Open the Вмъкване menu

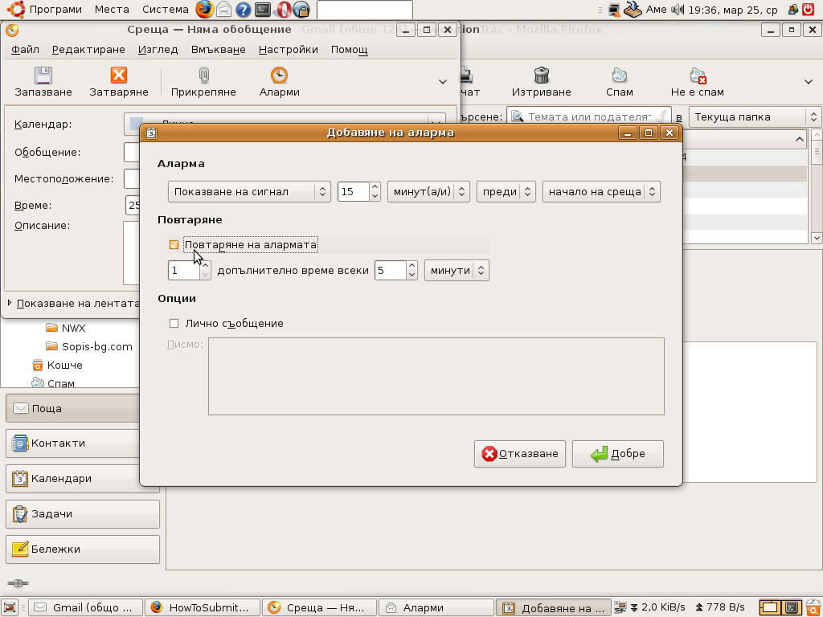[218, 49]
